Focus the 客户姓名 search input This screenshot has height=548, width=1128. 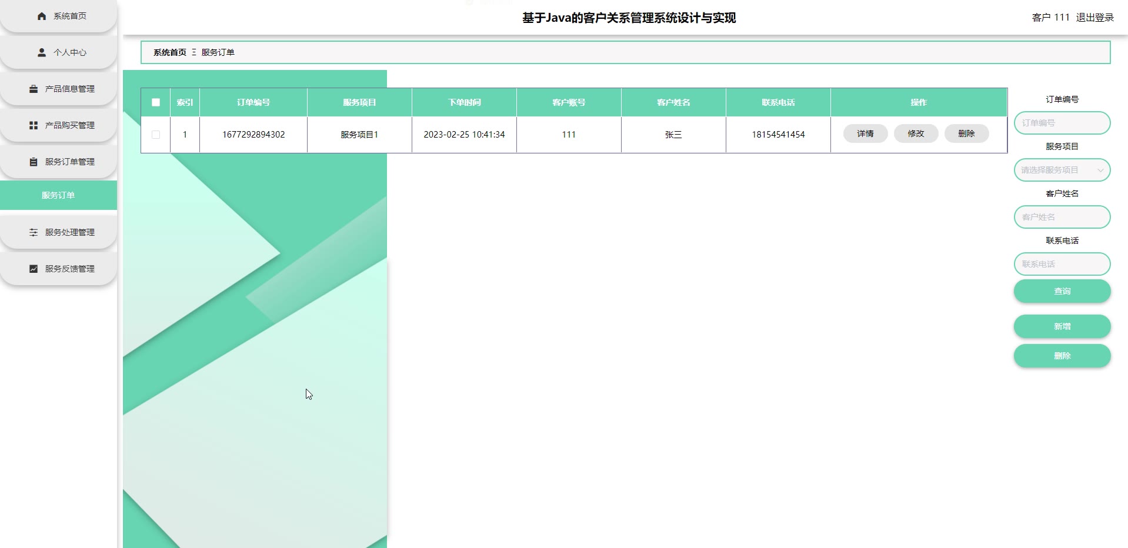point(1062,217)
